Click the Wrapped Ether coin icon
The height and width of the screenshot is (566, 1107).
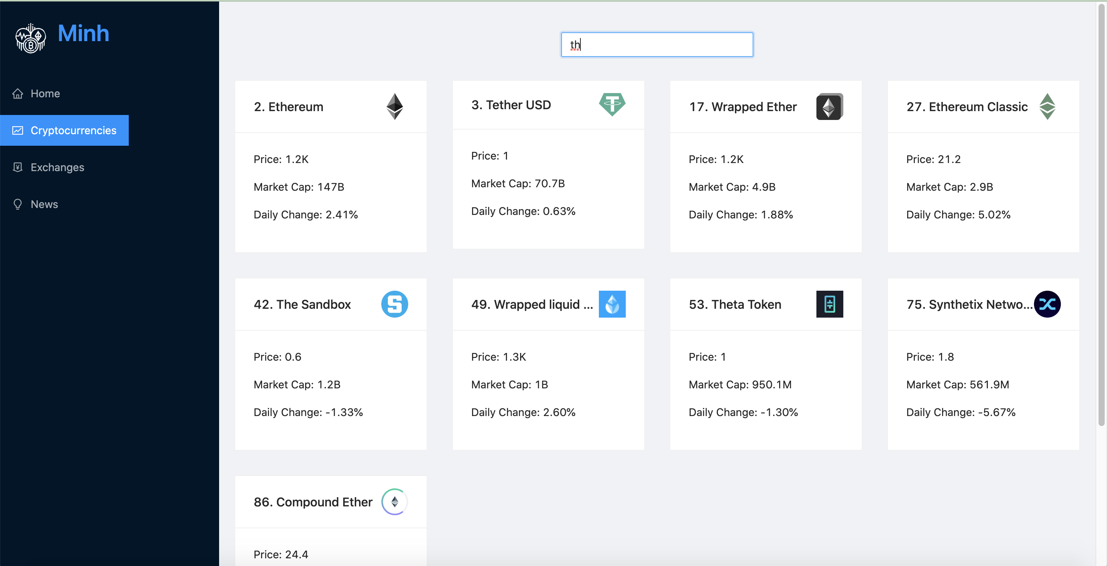(829, 106)
